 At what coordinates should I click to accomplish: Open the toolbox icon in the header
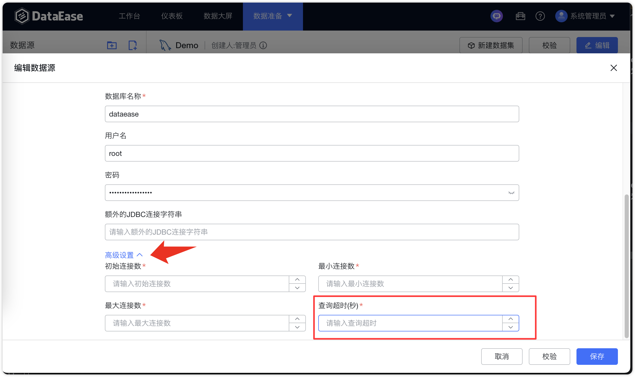coord(520,16)
